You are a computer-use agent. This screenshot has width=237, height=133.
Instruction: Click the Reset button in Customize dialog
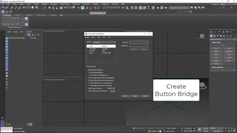coord(145,96)
